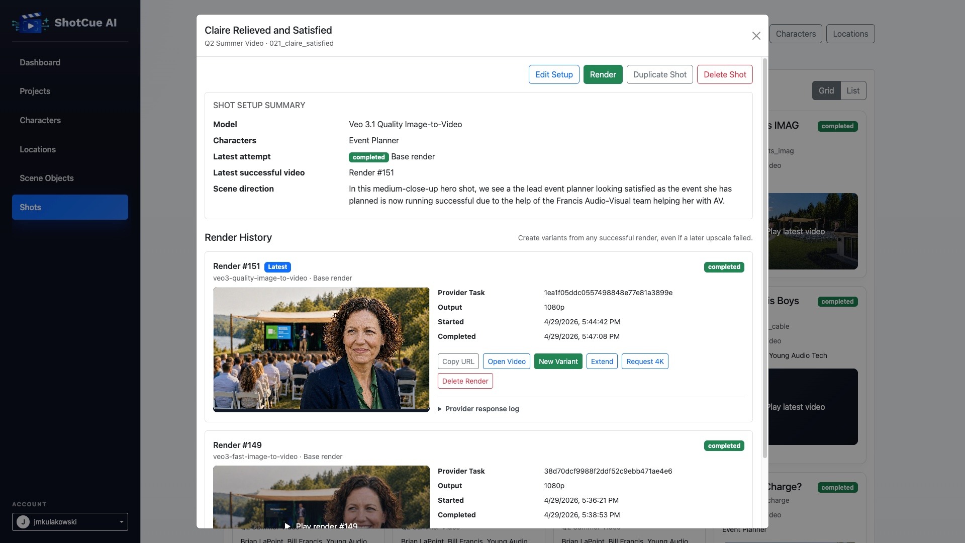The width and height of the screenshot is (965, 543).
Task: Play the Render #151 video thumbnail
Action: (x=321, y=349)
